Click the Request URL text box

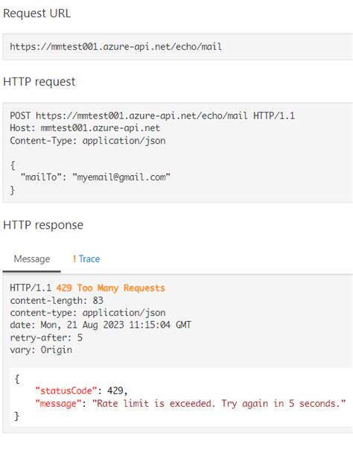[x=177, y=47]
